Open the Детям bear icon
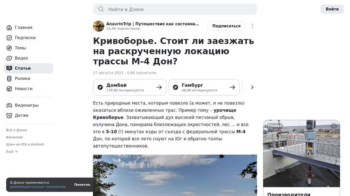This screenshot has width=350, height=196. tap(9, 115)
